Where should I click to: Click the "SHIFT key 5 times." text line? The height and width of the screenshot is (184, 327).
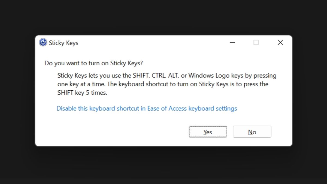pos(82,93)
